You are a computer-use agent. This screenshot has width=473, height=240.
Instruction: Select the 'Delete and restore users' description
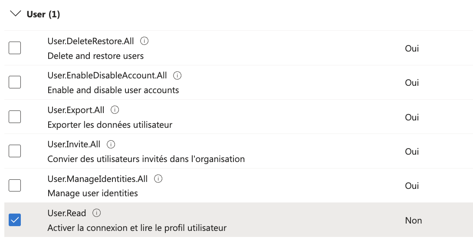click(95, 56)
